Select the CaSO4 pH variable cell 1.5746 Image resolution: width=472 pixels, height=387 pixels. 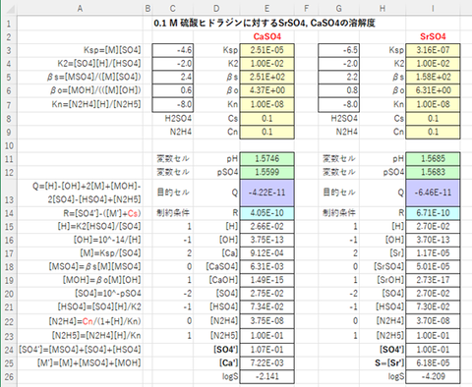(x=266, y=159)
